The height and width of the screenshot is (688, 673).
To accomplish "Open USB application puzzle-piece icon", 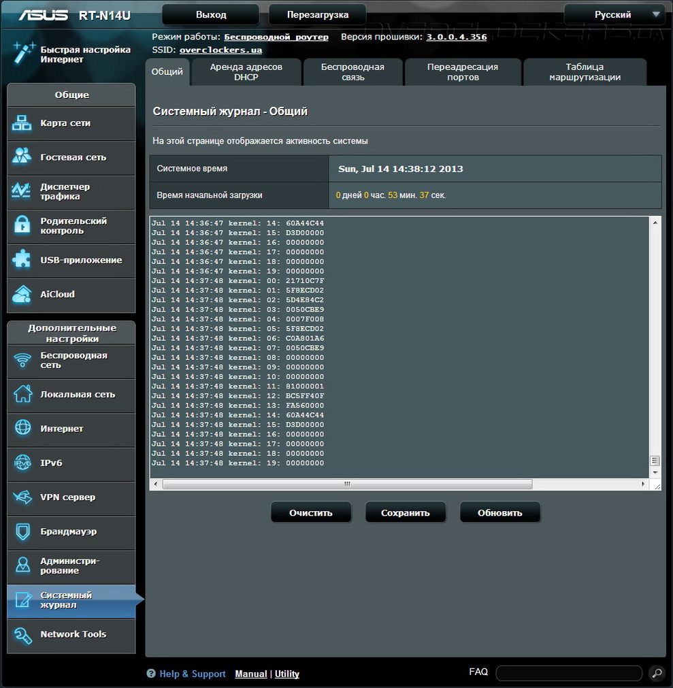I will (x=22, y=260).
